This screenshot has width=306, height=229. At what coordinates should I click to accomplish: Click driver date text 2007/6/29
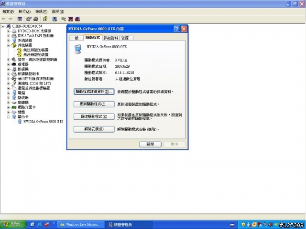[x=122, y=66]
